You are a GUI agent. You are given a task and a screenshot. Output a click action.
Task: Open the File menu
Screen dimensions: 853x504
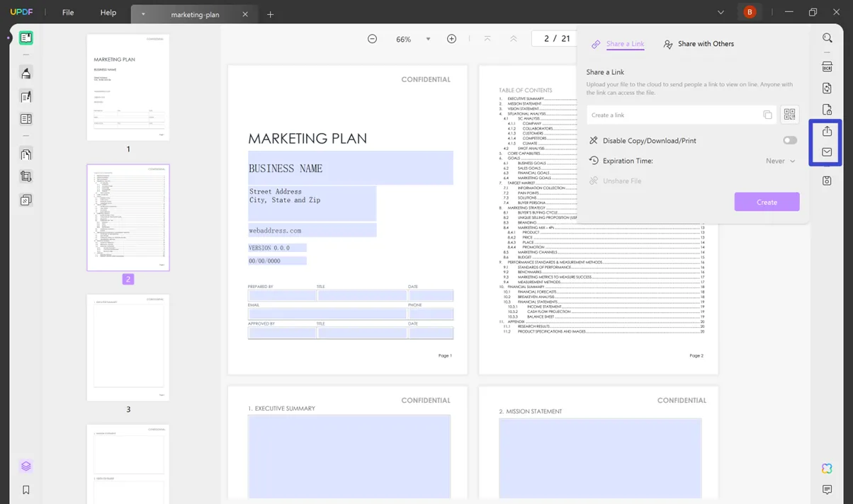[68, 13]
